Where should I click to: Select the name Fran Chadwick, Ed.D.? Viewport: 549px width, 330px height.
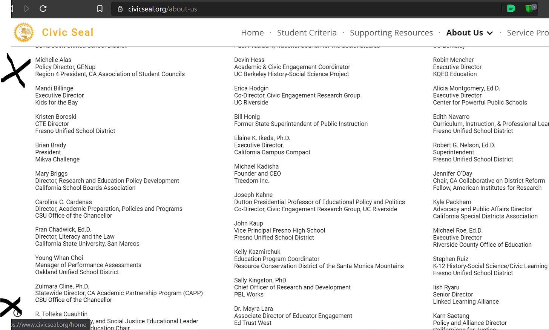(x=63, y=229)
